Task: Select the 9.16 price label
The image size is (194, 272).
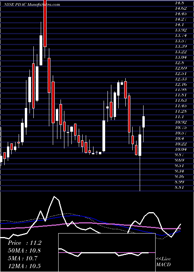Action: (x=180, y=176)
